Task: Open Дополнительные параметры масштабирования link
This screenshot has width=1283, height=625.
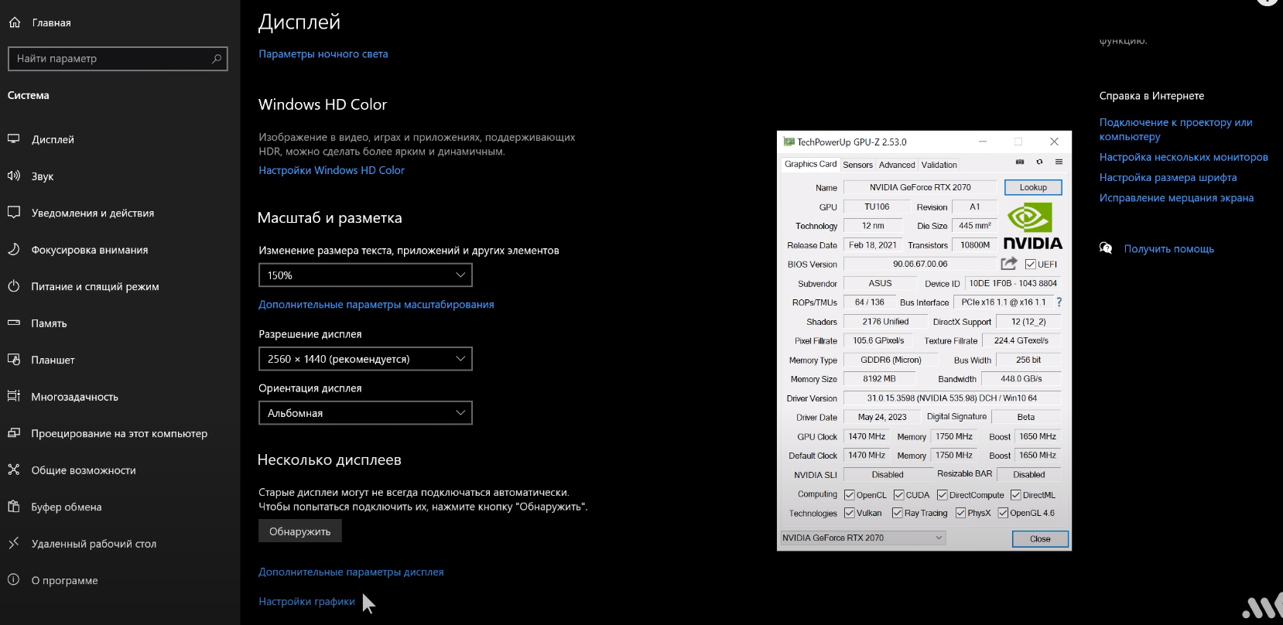Action: (x=376, y=305)
